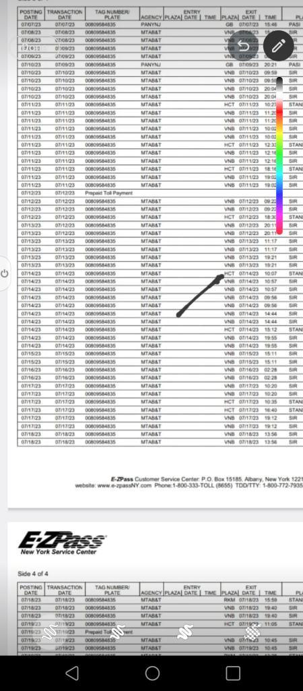
Task: Tap the power icon on left edge
Action: pyautogui.click(x=5, y=273)
